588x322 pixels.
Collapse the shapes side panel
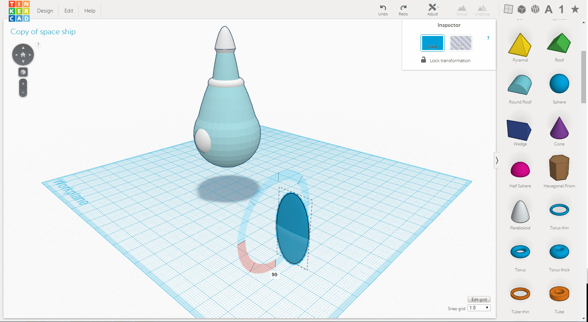[497, 160]
